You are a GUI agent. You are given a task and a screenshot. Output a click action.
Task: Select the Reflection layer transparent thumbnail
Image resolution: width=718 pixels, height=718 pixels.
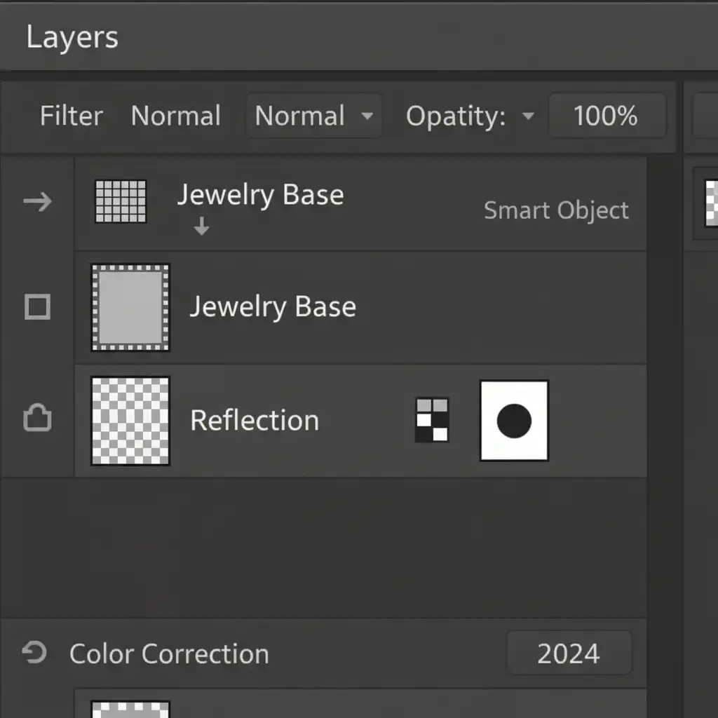(130, 421)
